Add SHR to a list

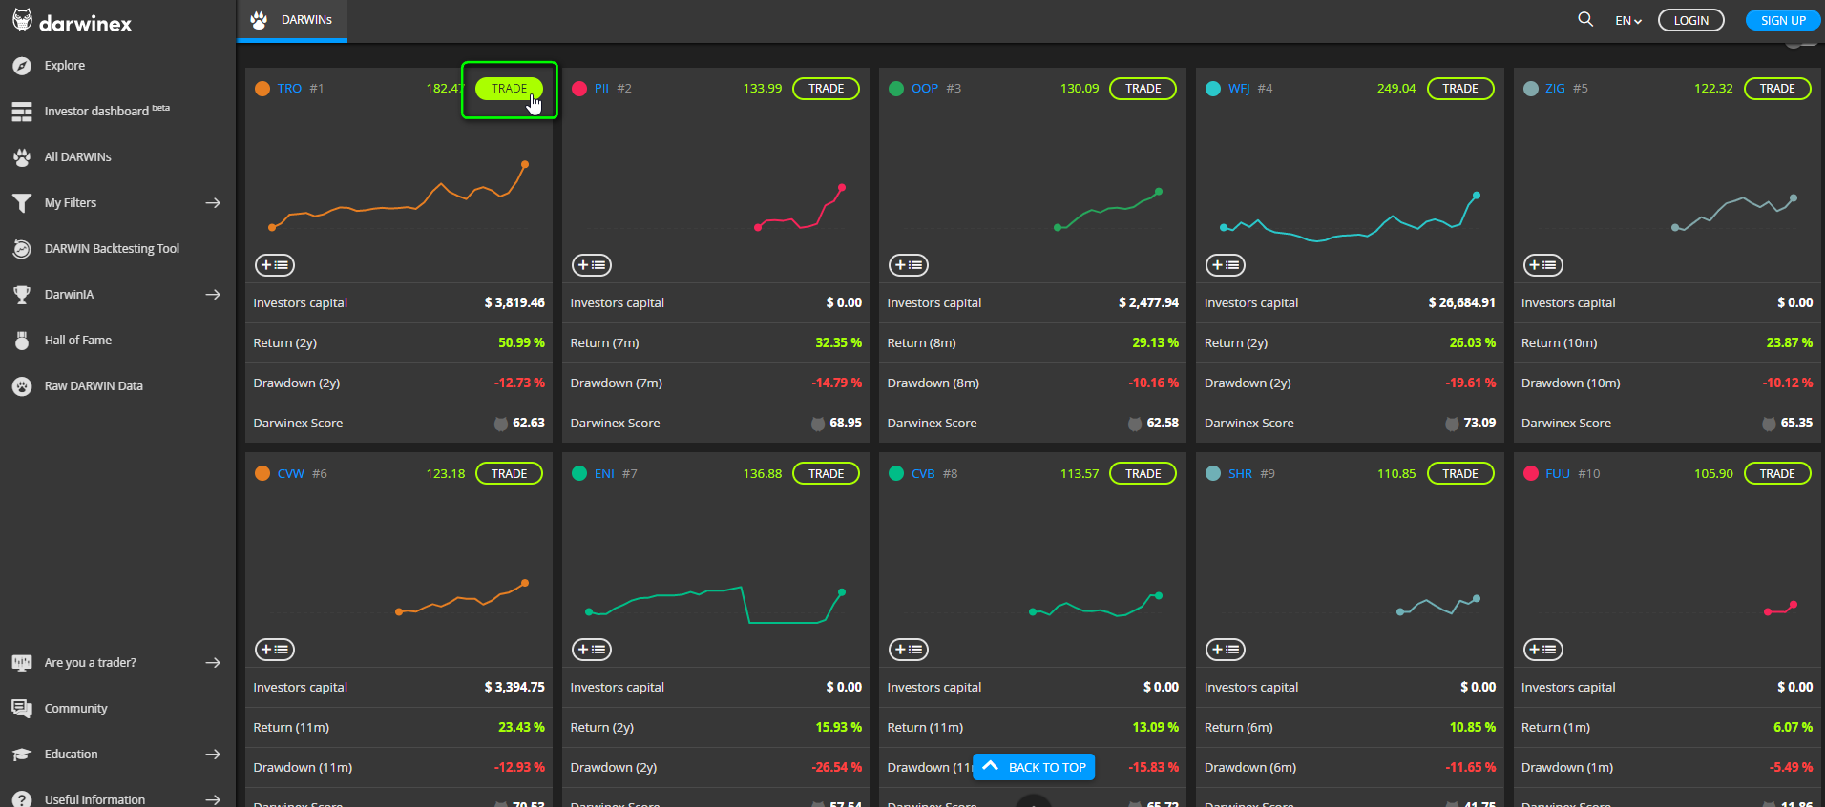[1226, 650]
